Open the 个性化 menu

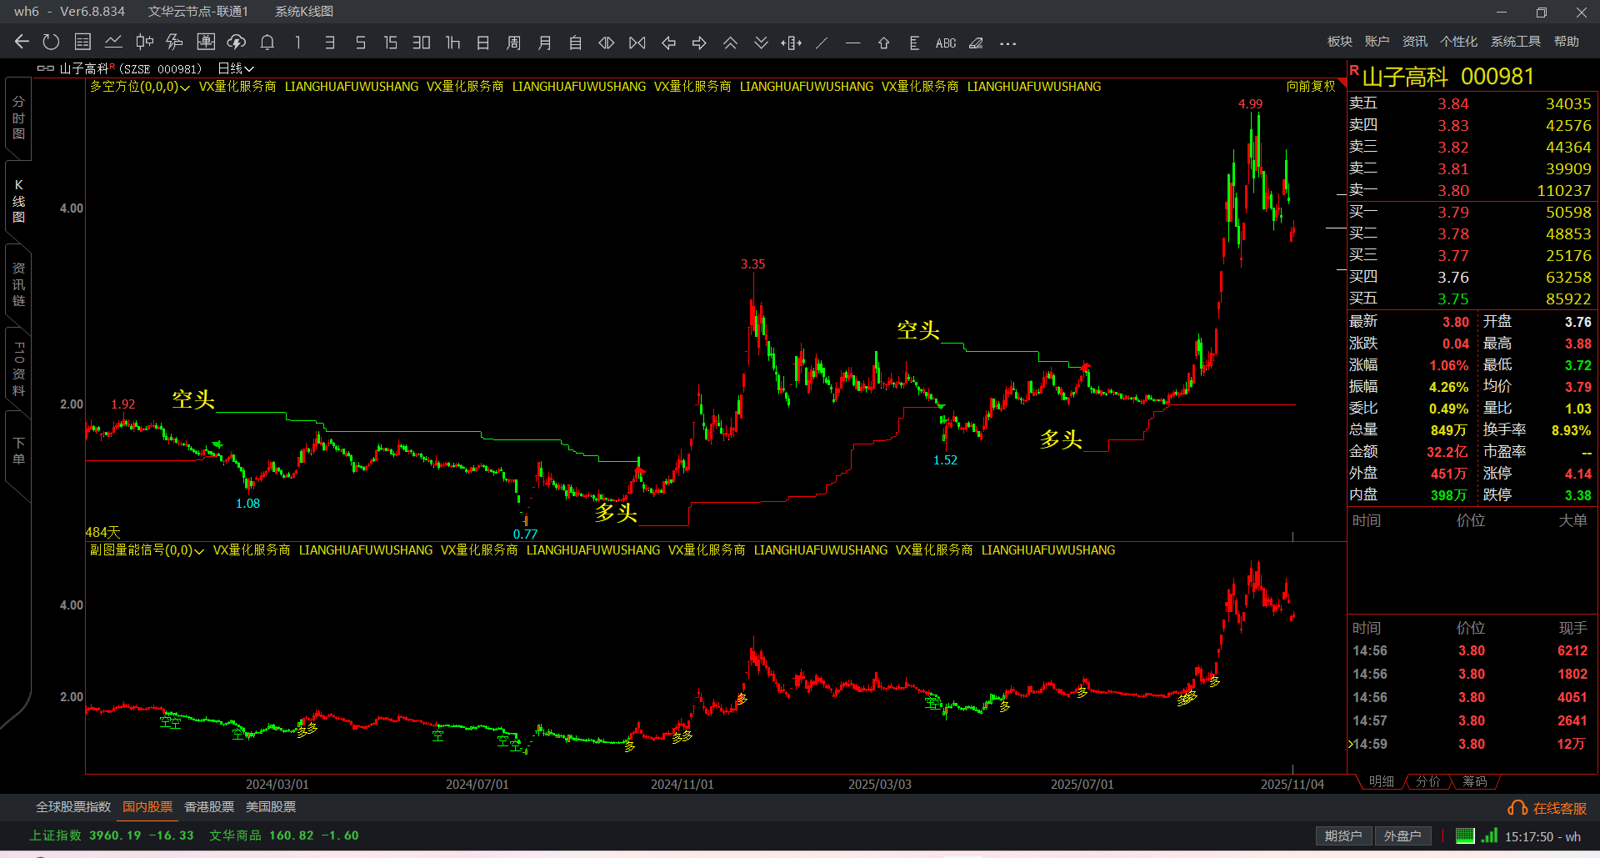pyautogui.click(x=1458, y=42)
